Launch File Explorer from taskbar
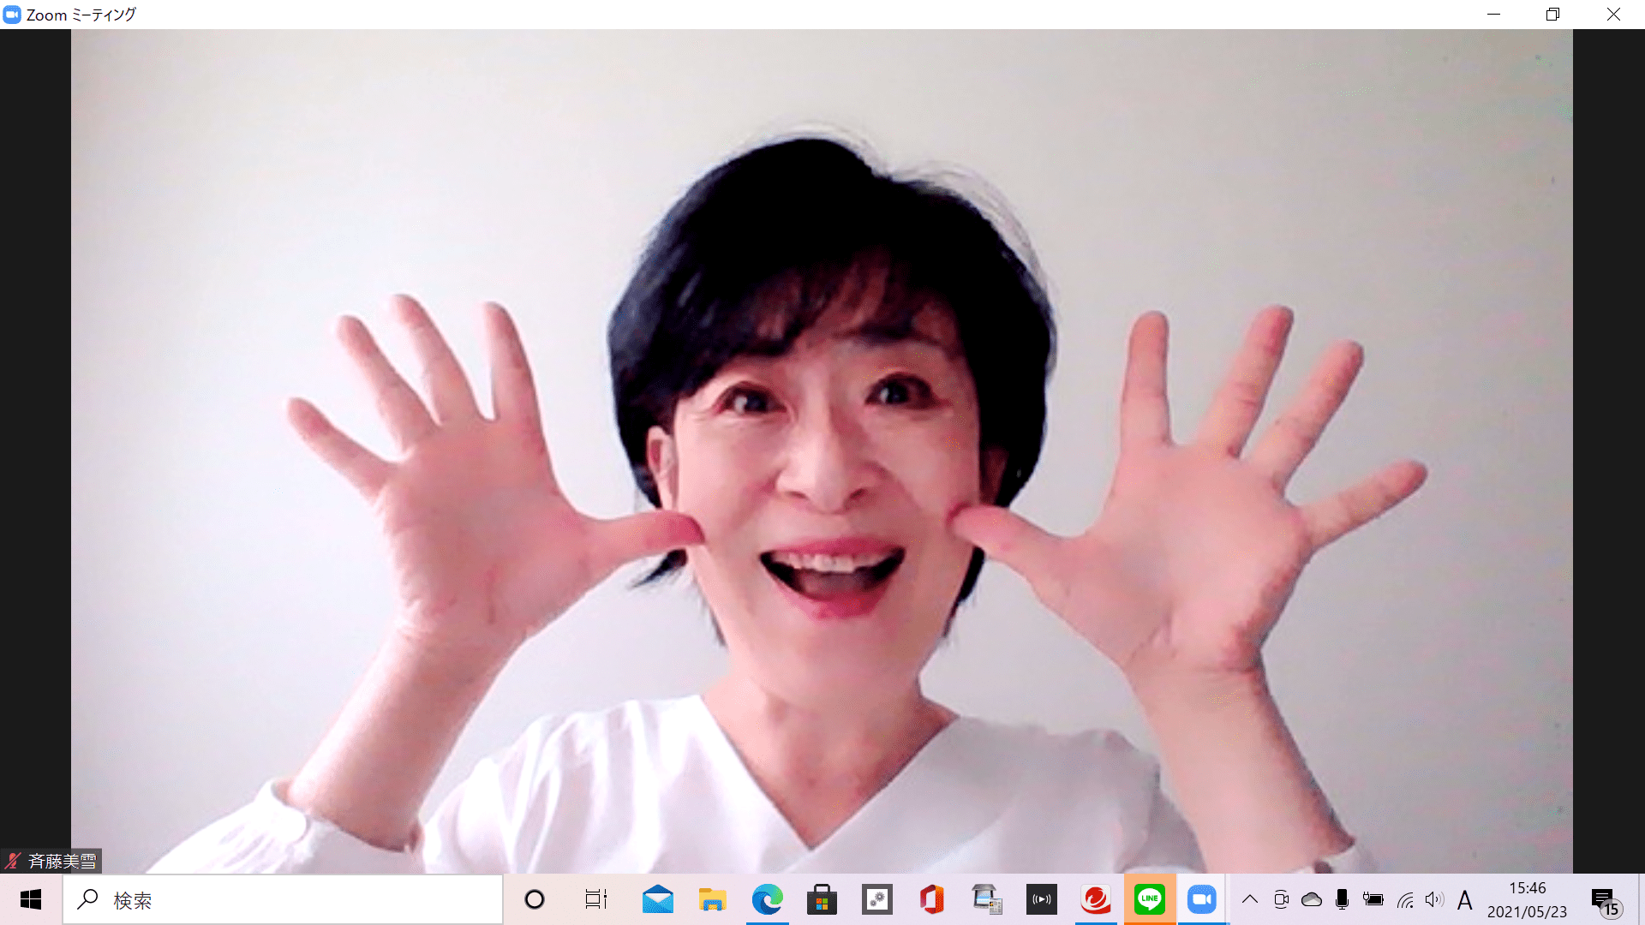 point(712,899)
